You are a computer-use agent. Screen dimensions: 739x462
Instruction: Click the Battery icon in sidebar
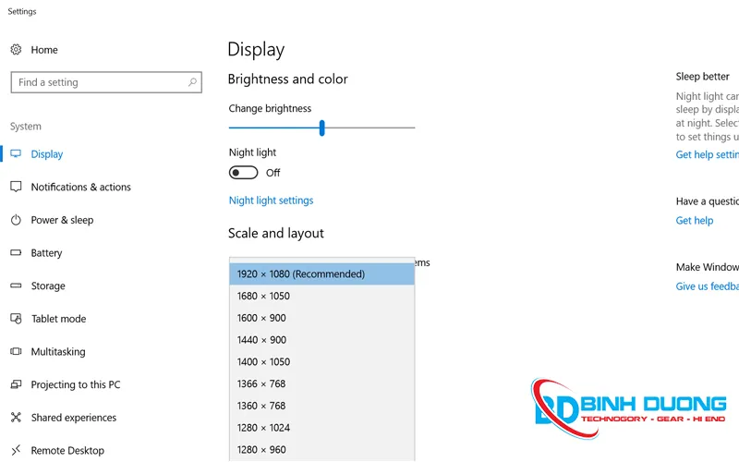click(16, 252)
